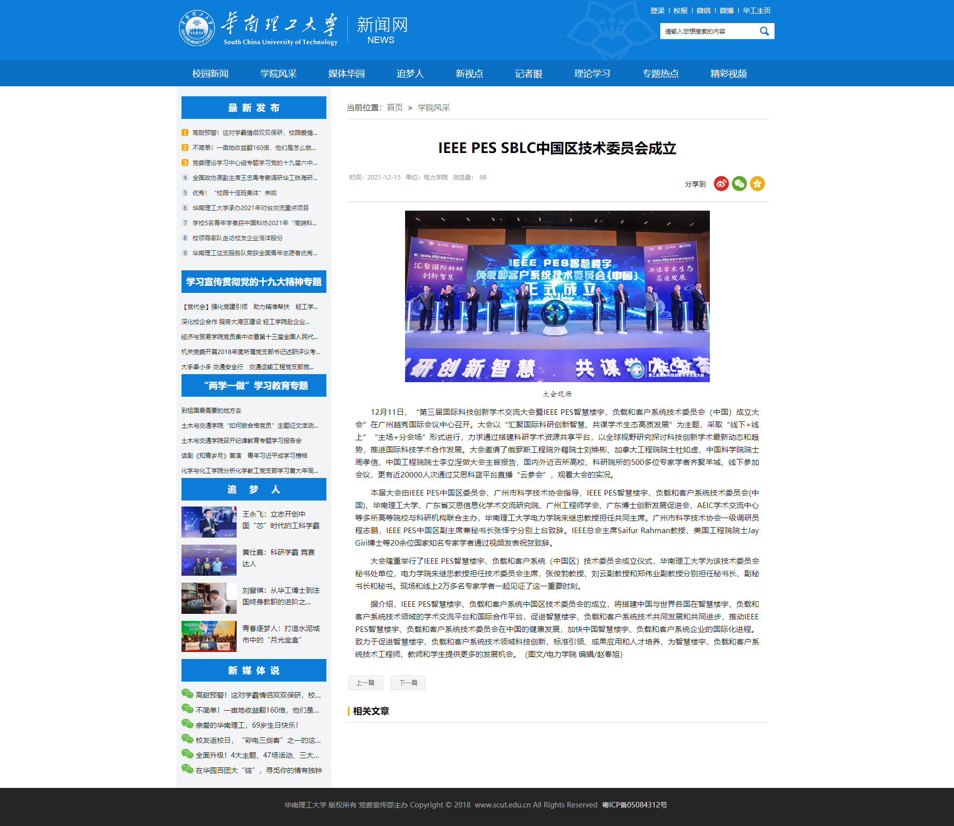Open the 王永飞 story thumbnail
This screenshot has height=826, width=954.
pyautogui.click(x=209, y=522)
